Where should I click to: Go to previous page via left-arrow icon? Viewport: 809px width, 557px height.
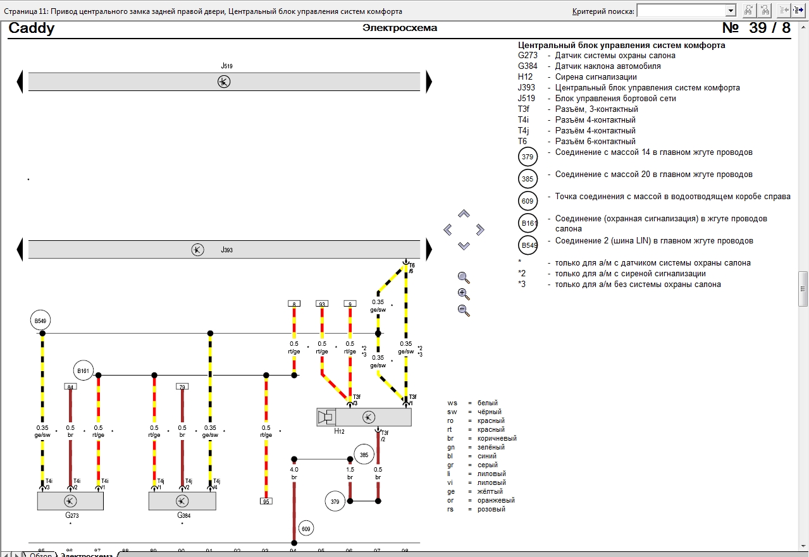coord(784,10)
